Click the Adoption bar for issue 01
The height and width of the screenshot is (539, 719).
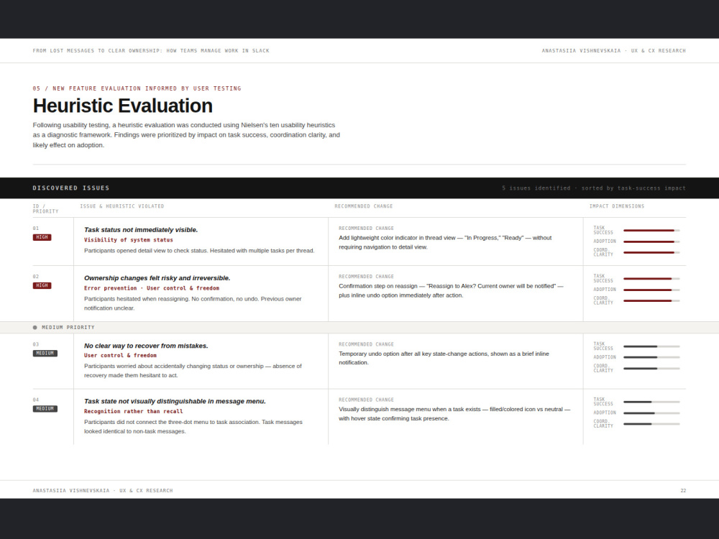(x=651, y=241)
